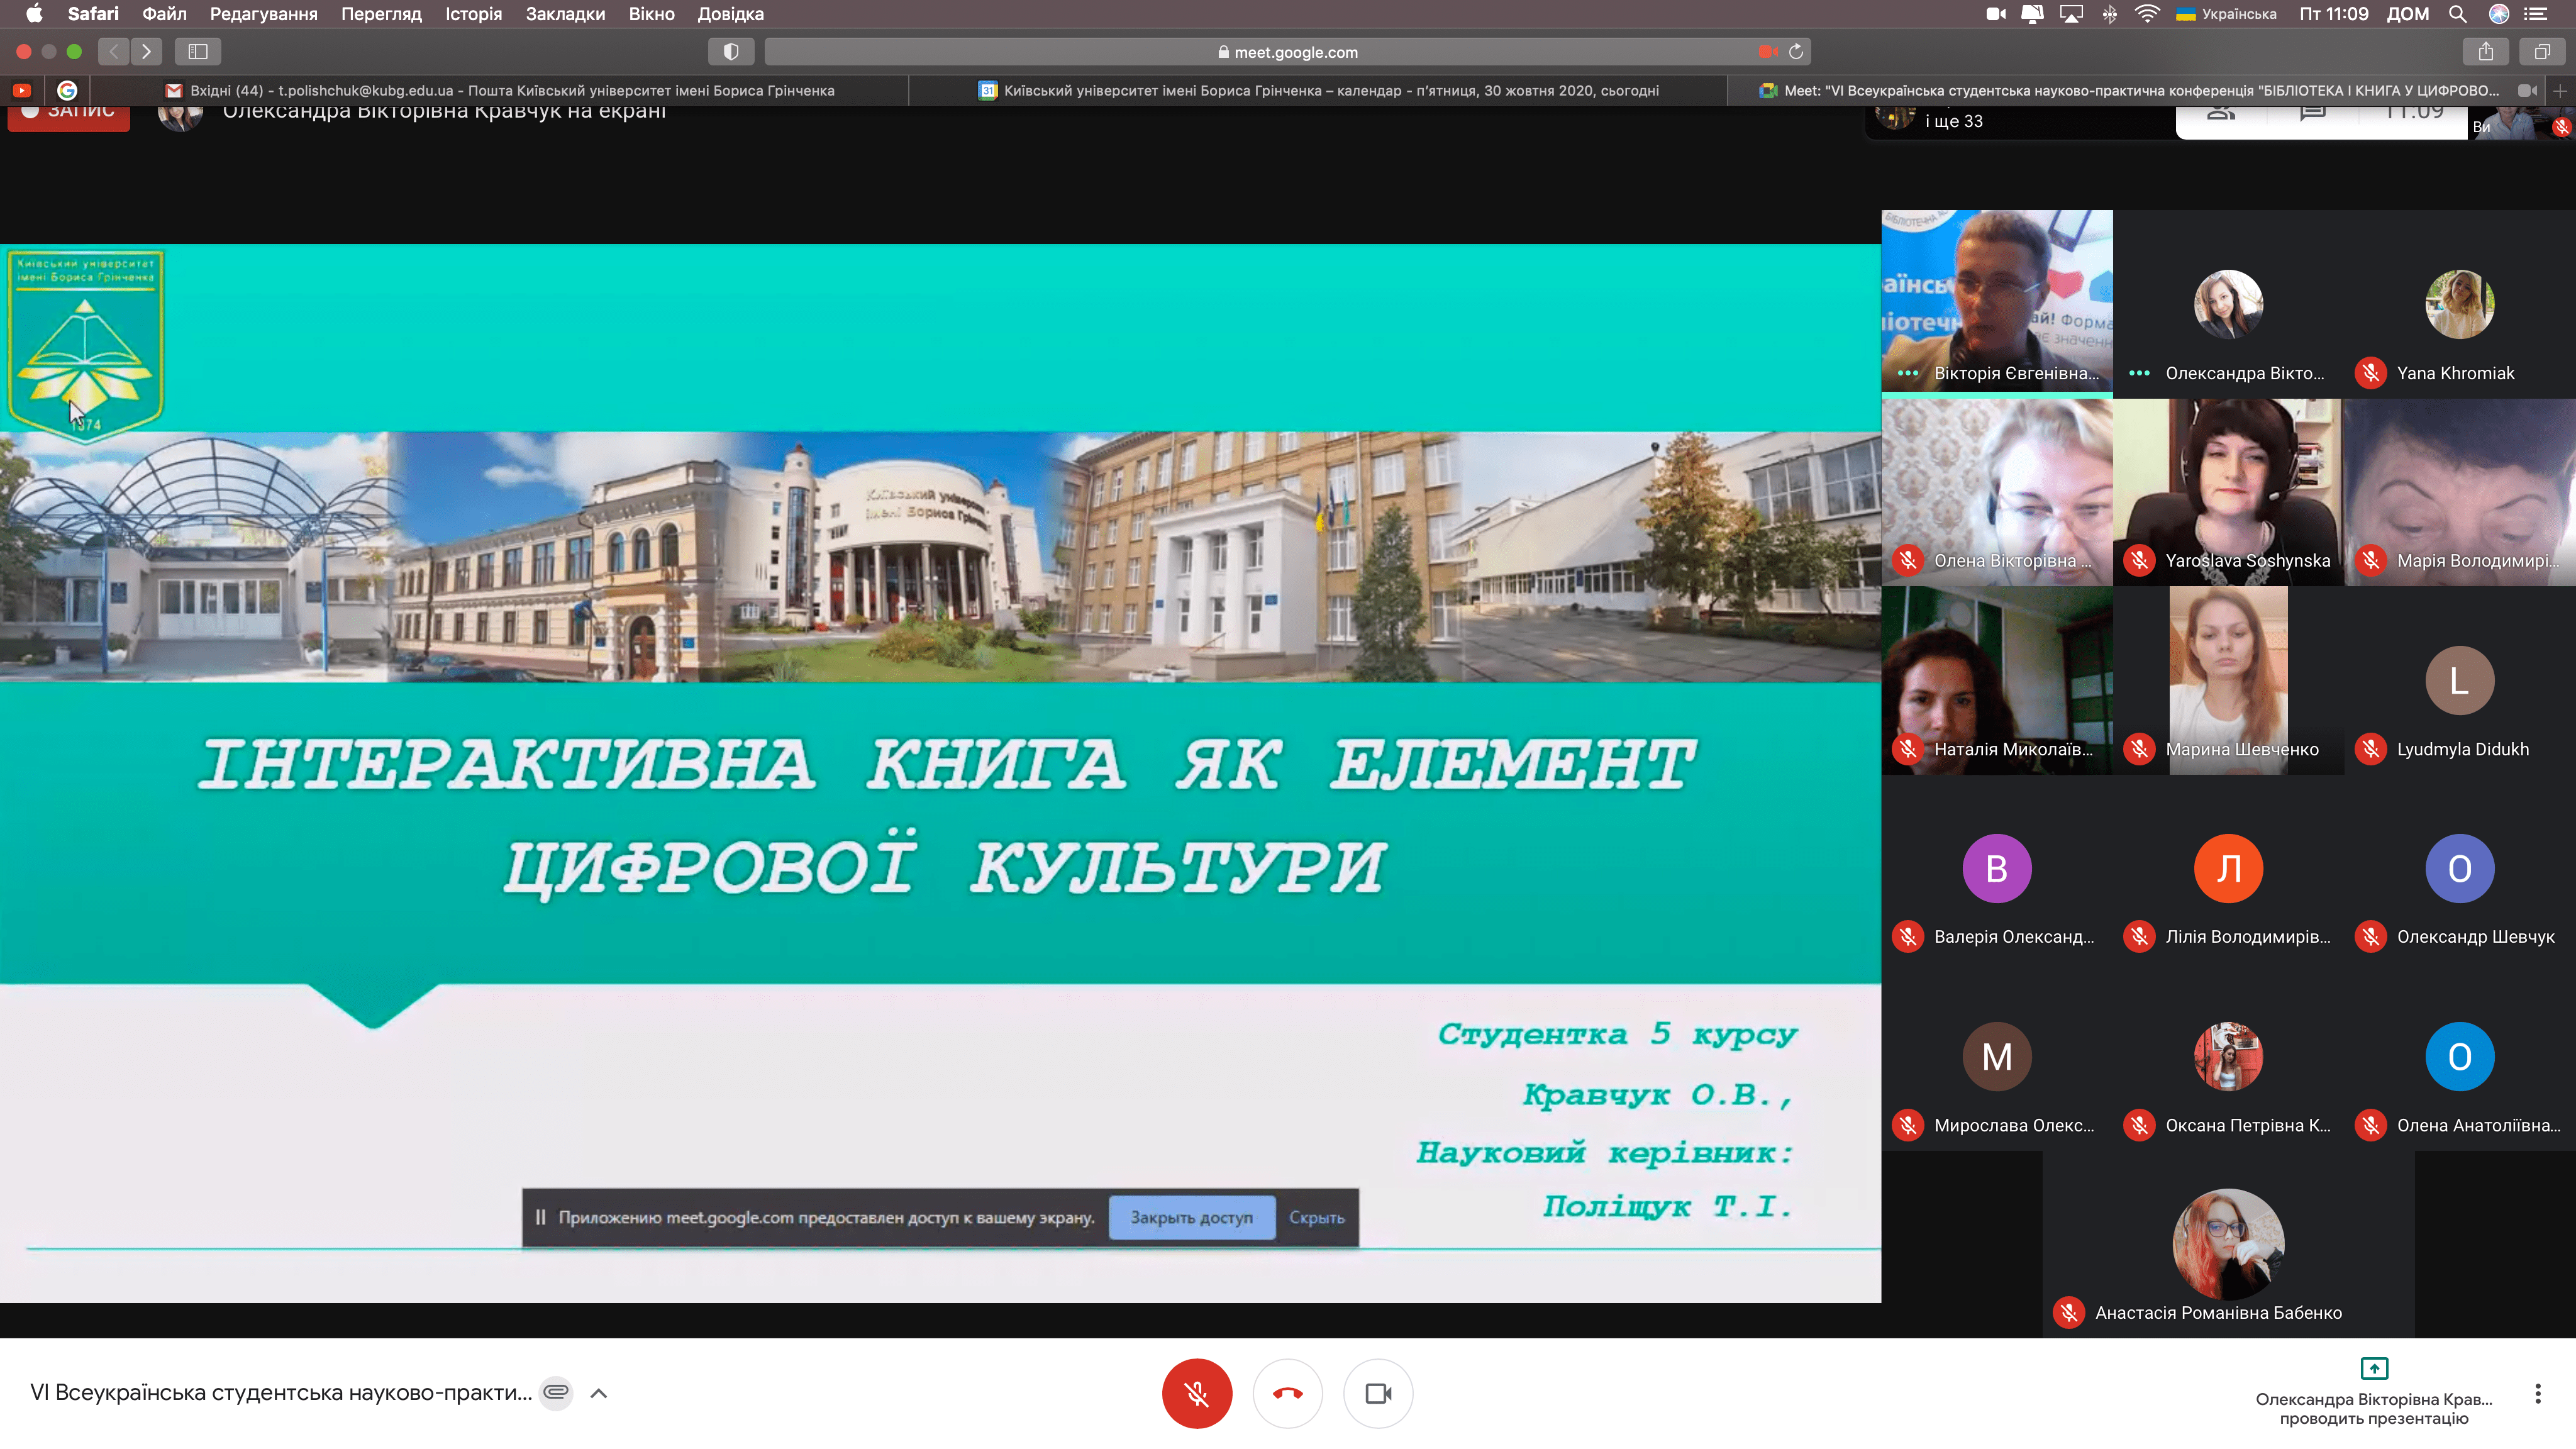Viewport: 2576px width, 1449px height.
Task: Expand meeting details chevron arrow
Action: (599, 1393)
